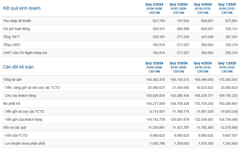Open the Cân đối kế toán section heading
The image size is (240, 148).
tap(18, 67)
